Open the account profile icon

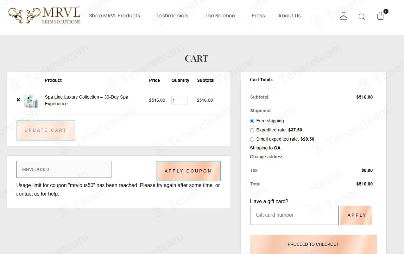point(344,16)
